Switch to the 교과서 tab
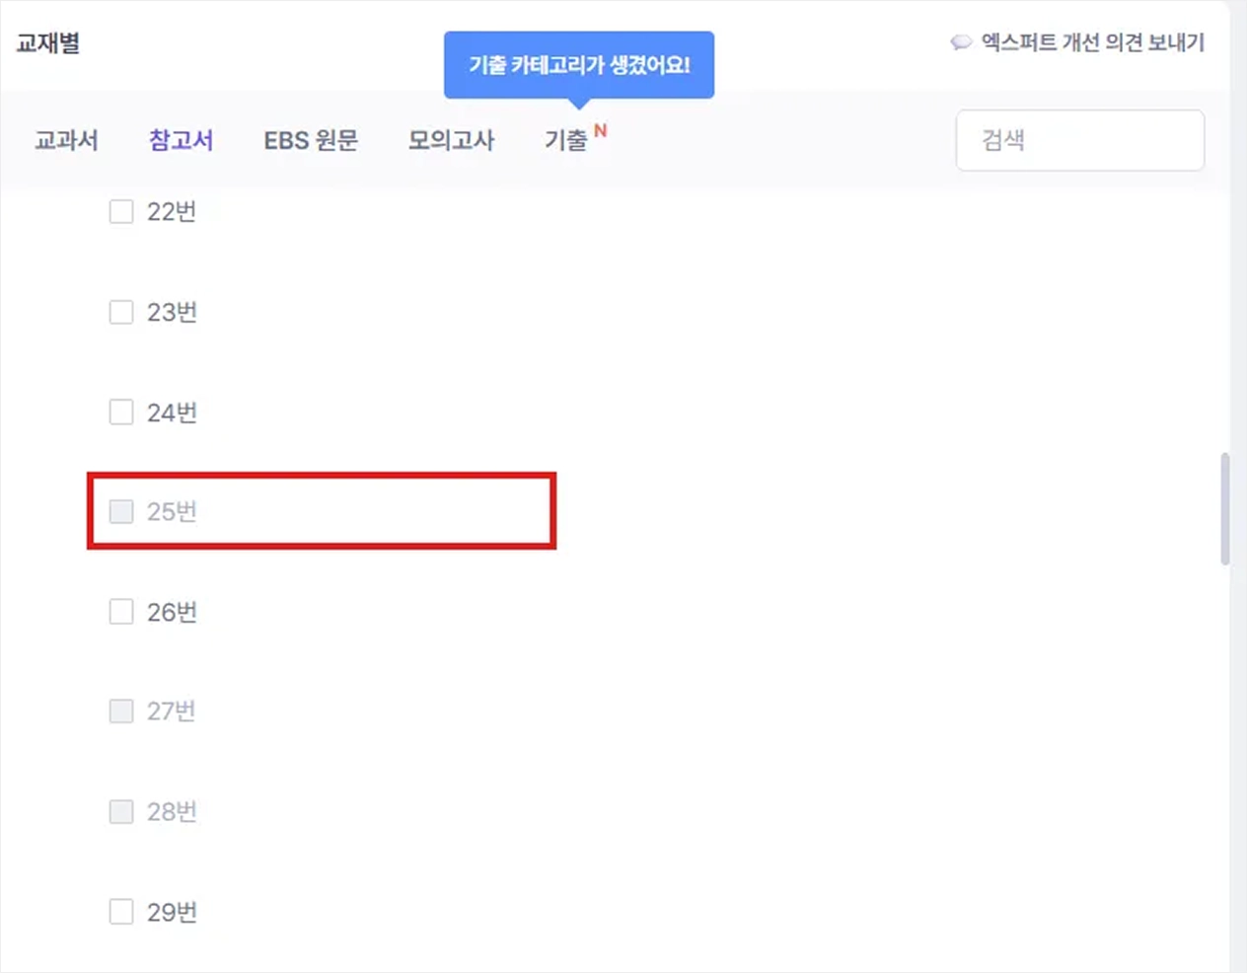1247x973 pixels. click(x=66, y=140)
